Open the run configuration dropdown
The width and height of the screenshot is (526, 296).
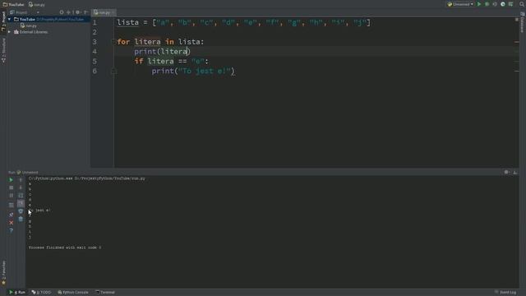click(460, 4)
